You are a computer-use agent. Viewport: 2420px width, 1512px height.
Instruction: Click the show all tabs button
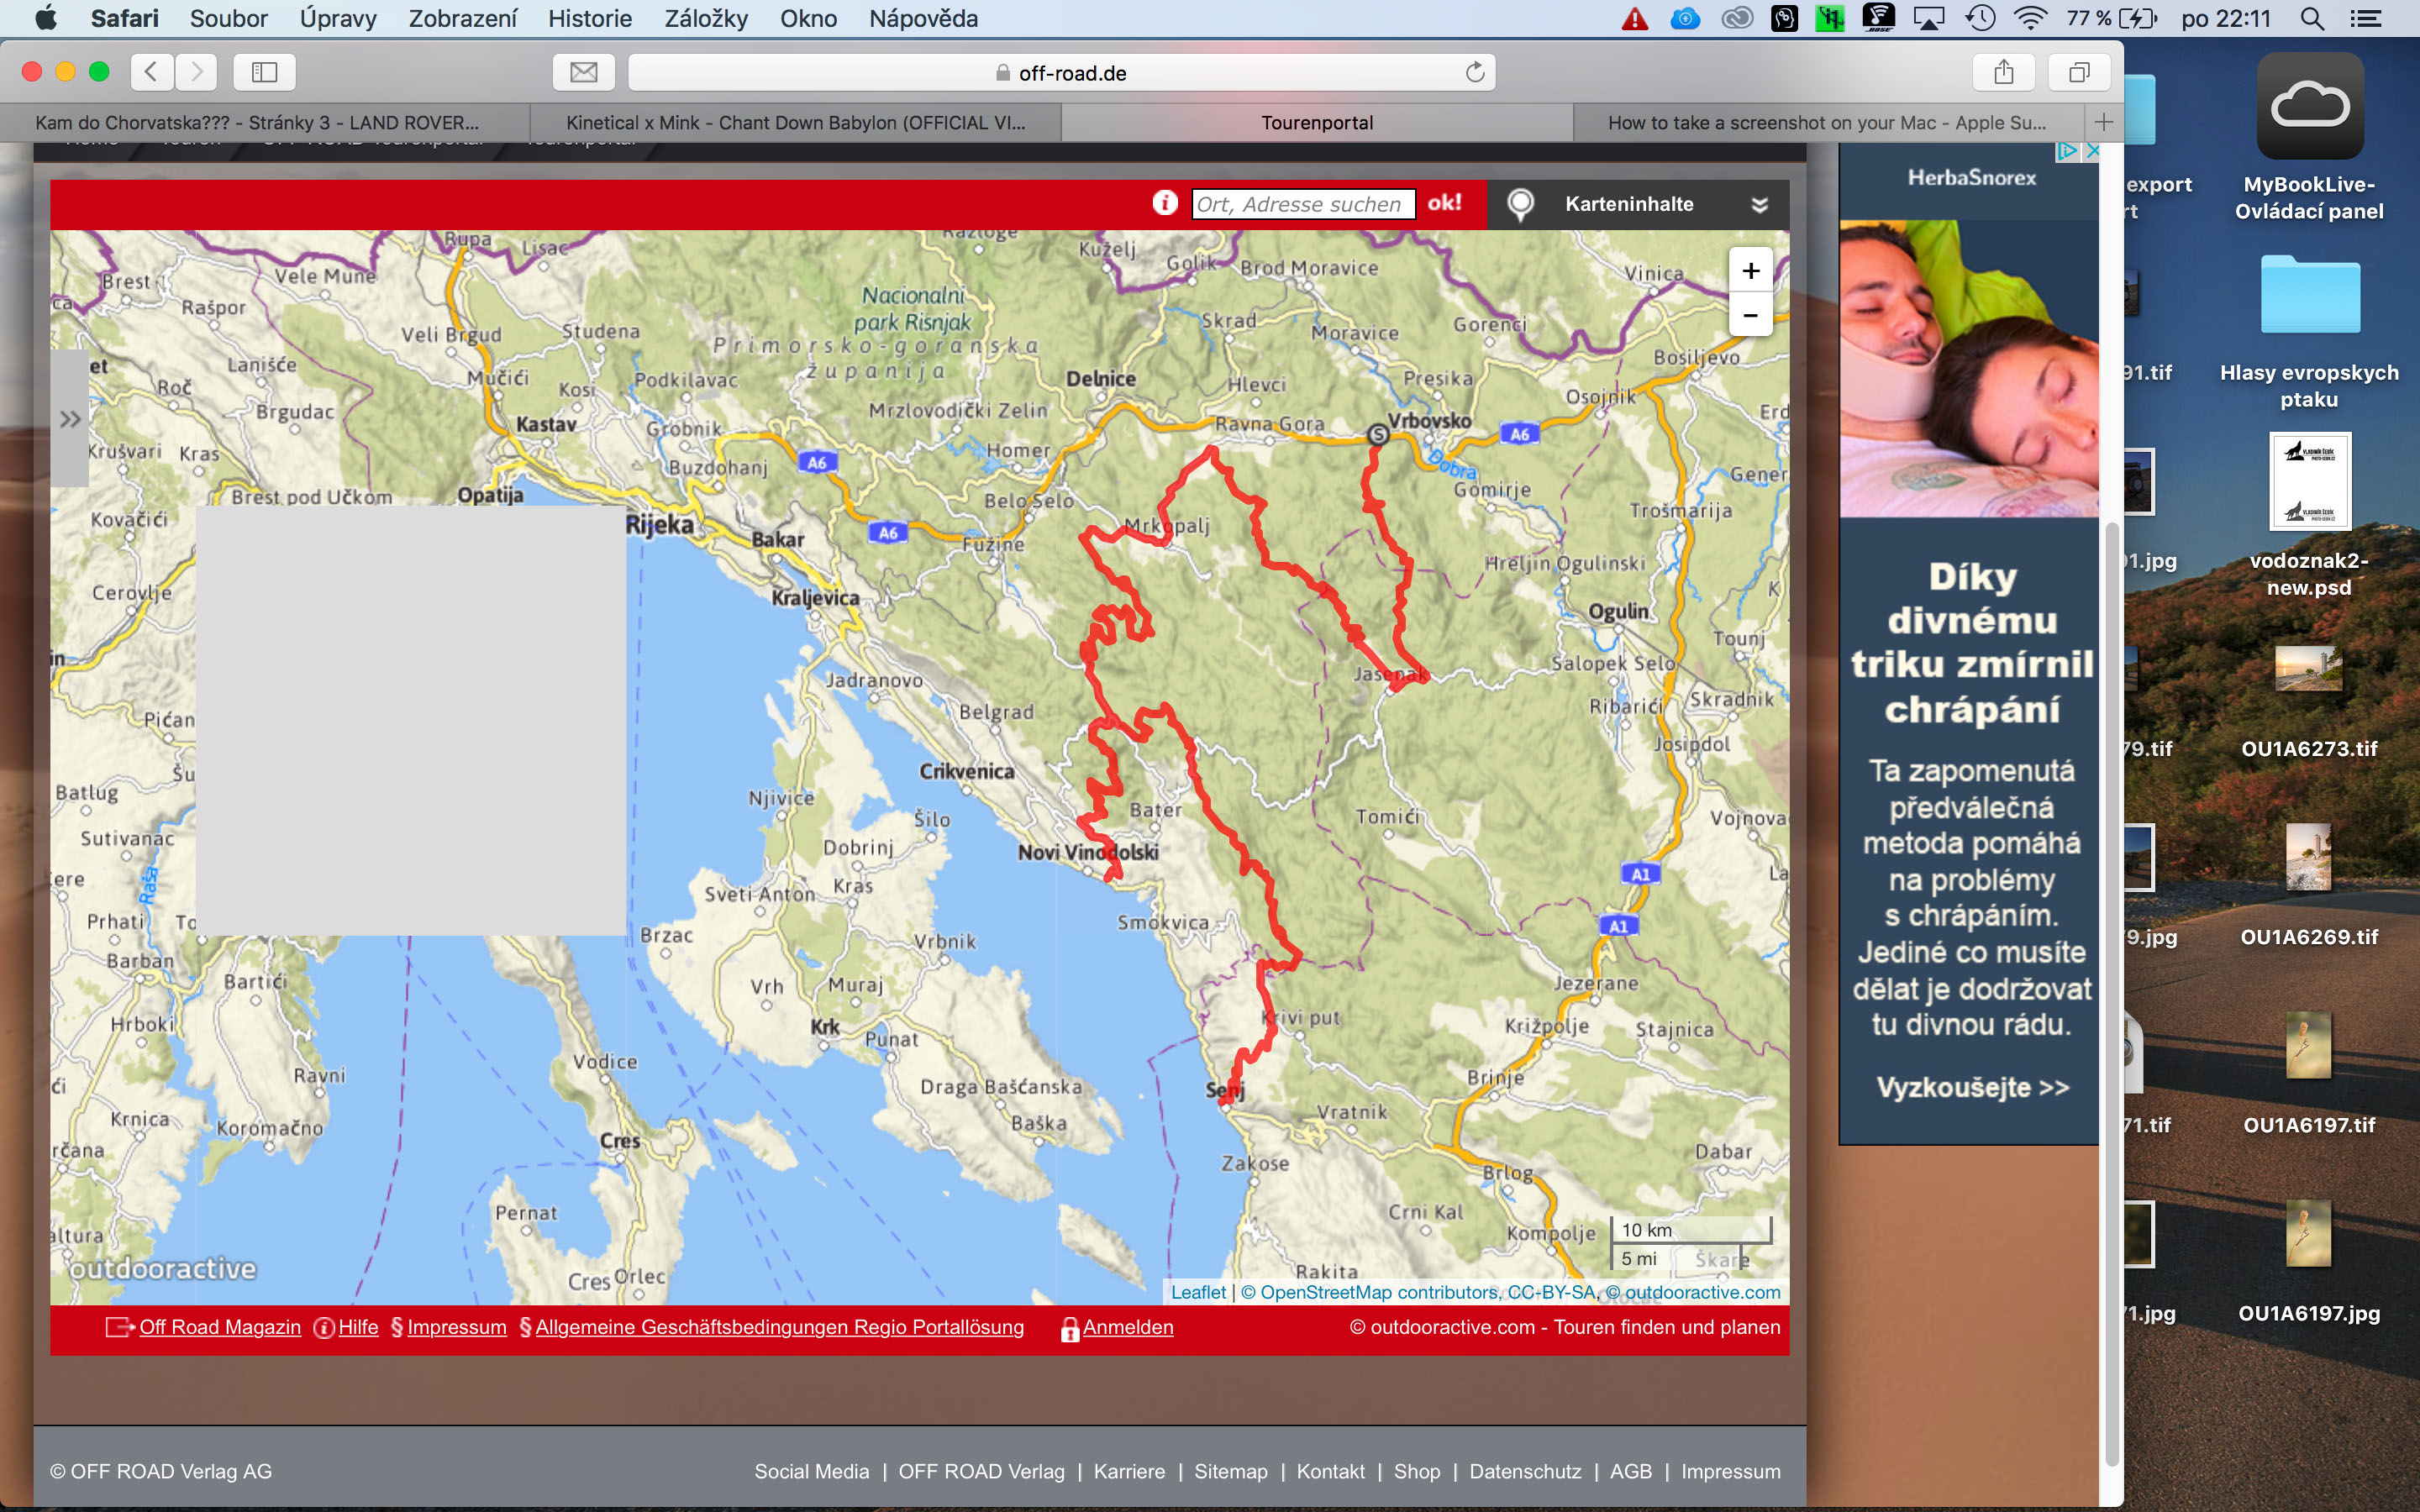click(x=2079, y=72)
